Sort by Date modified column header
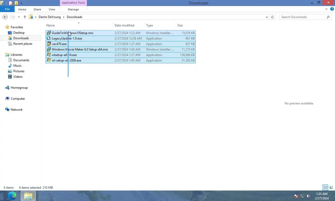The image size is (335, 201). (x=129, y=25)
